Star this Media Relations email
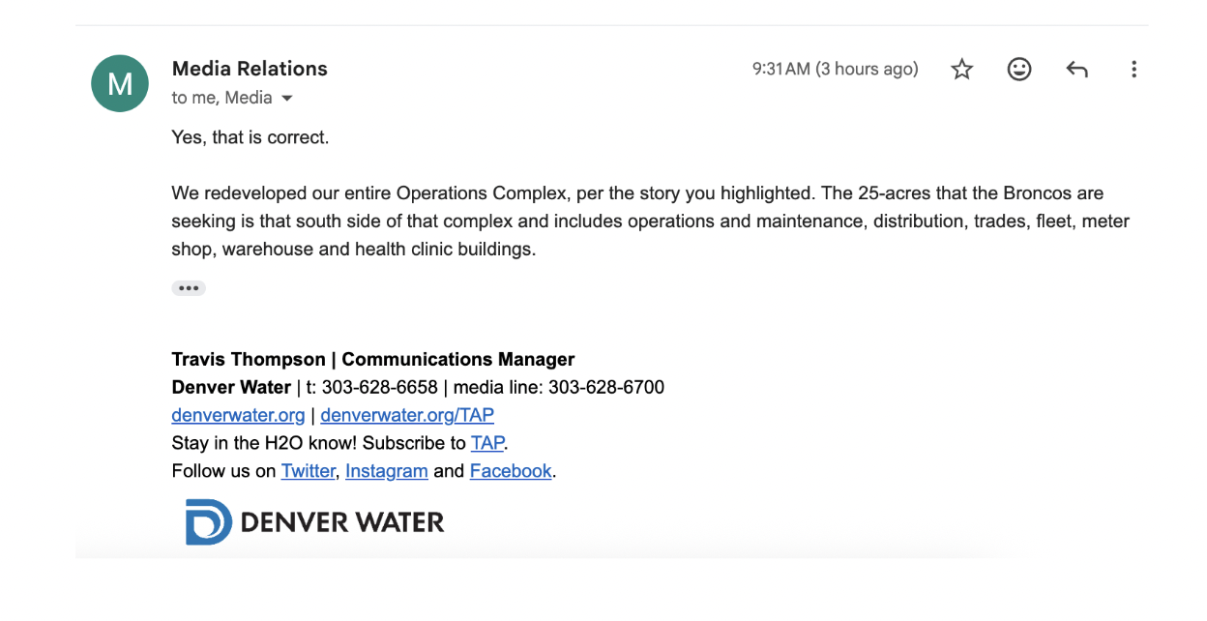Viewport: 1207px width, 621px height. pyautogui.click(x=961, y=70)
